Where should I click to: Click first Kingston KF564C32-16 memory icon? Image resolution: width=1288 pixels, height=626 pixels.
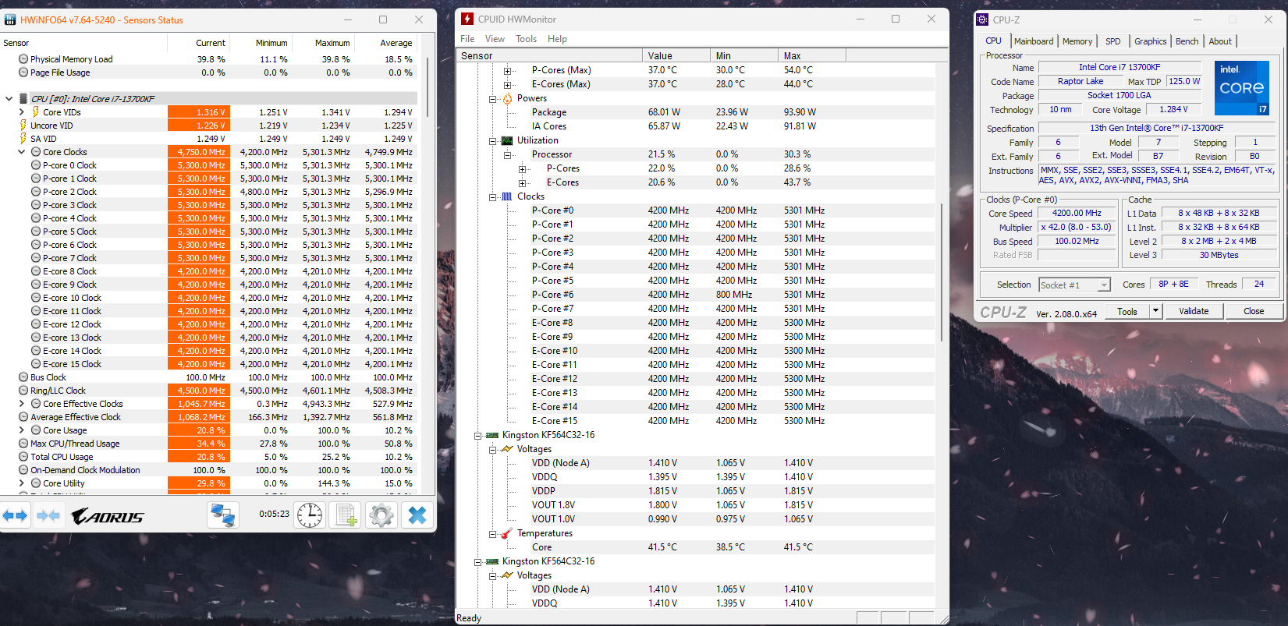(492, 435)
